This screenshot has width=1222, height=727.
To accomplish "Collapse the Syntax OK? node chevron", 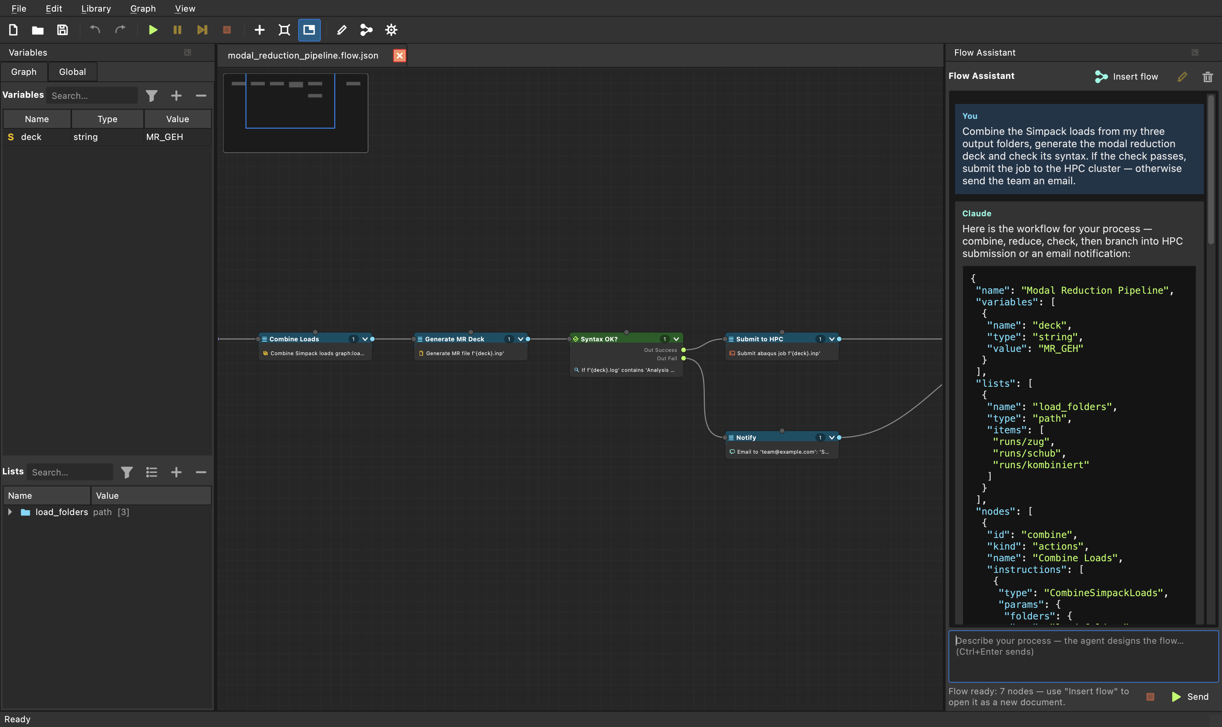I will (676, 339).
